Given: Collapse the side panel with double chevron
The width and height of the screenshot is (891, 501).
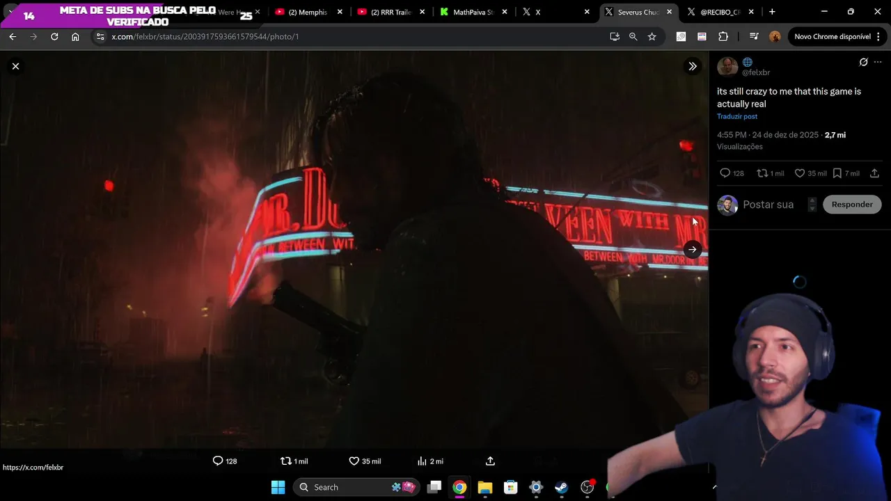Looking at the screenshot, I should 693,66.
